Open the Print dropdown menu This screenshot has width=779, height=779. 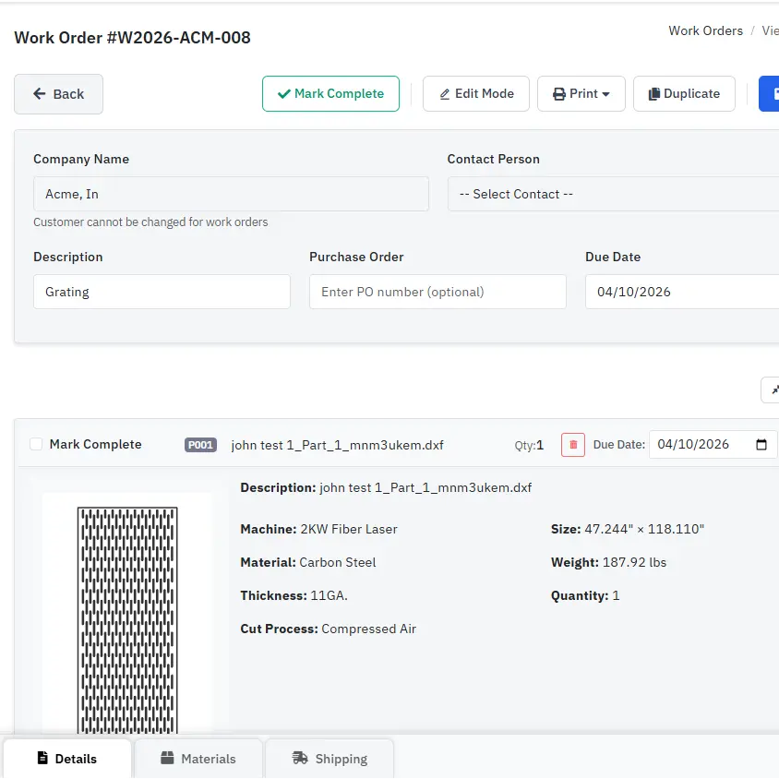[x=581, y=93]
